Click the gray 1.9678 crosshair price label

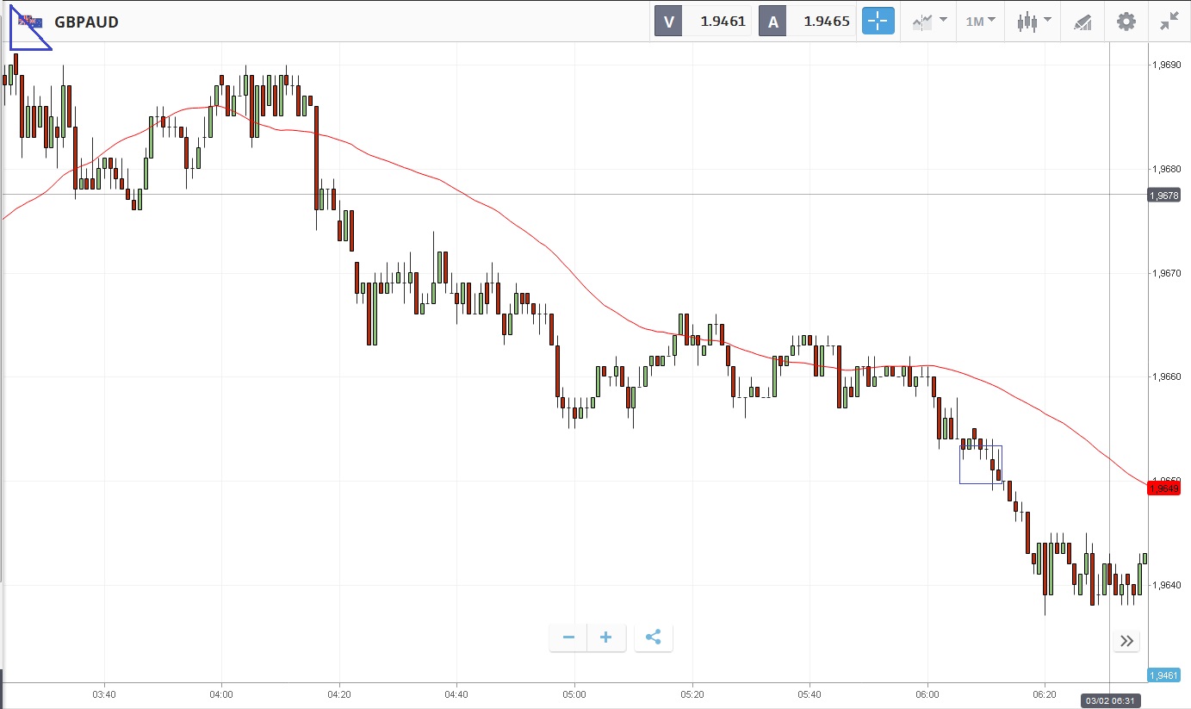pos(1163,196)
